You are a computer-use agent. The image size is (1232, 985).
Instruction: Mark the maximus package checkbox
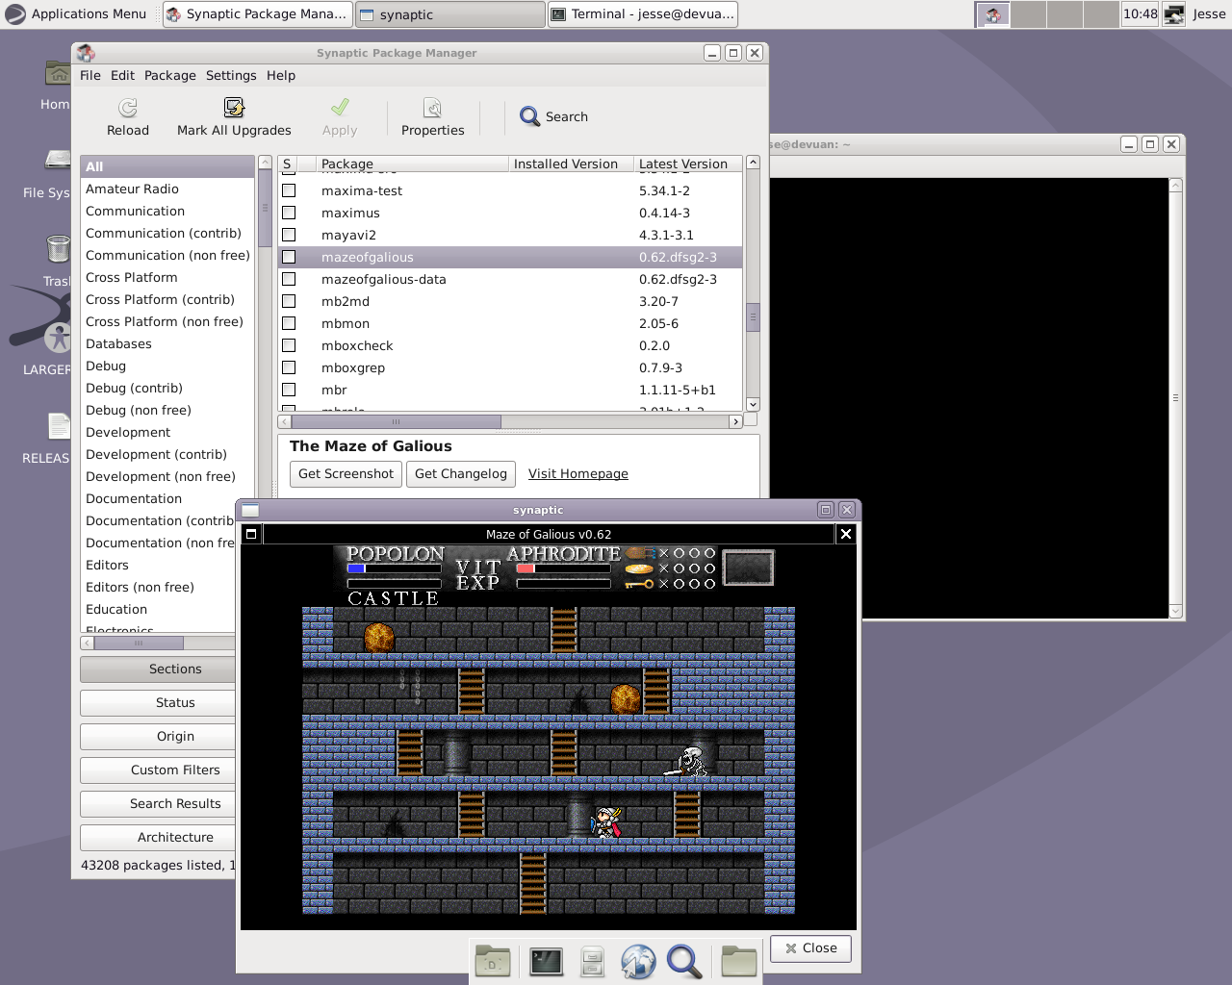pos(289,213)
